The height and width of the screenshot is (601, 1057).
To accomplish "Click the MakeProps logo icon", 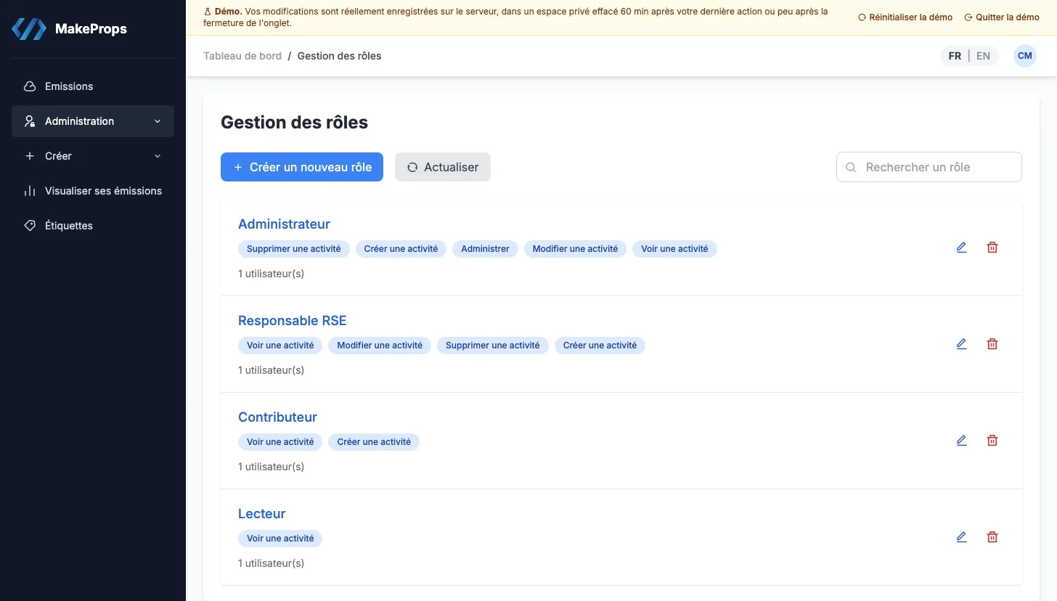I will click(29, 29).
